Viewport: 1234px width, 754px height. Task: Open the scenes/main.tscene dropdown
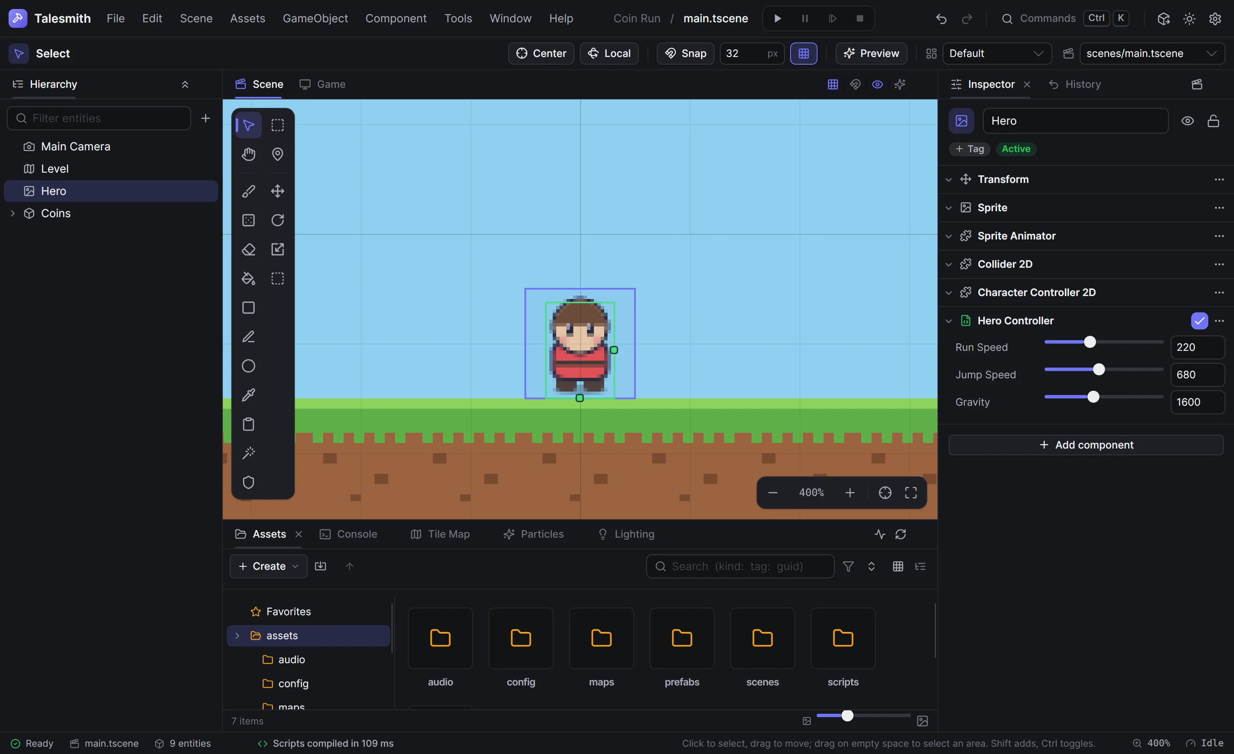[1152, 54]
